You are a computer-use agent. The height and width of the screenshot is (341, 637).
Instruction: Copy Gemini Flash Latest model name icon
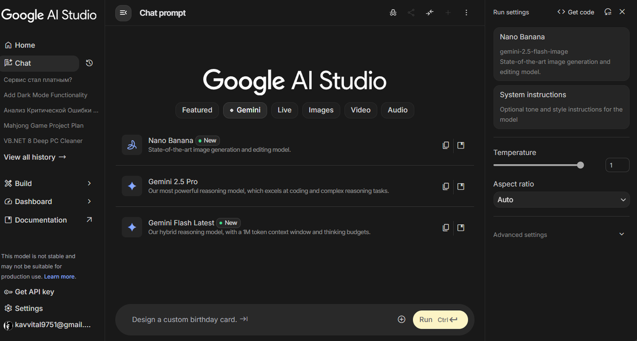pyautogui.click(x=446, y=228)
